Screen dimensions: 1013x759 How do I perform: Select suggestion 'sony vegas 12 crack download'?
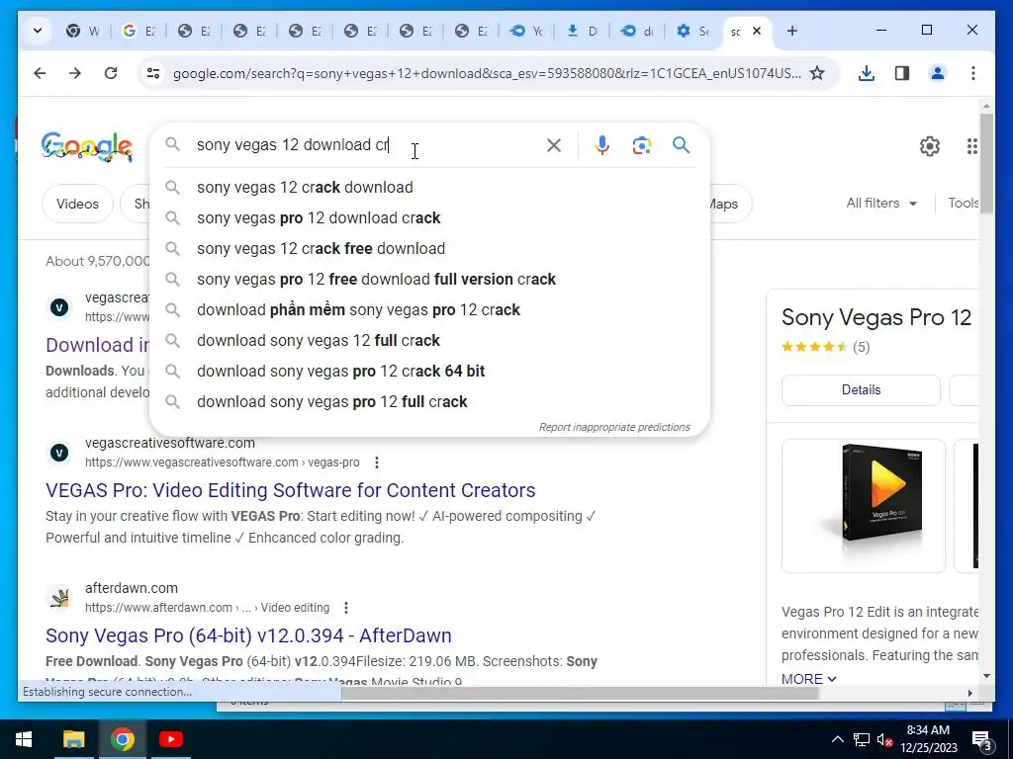(x=429, y=187)
